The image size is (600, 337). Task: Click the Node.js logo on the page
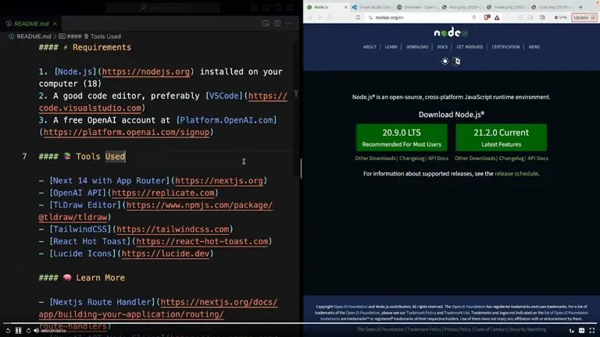pos(451,33)
